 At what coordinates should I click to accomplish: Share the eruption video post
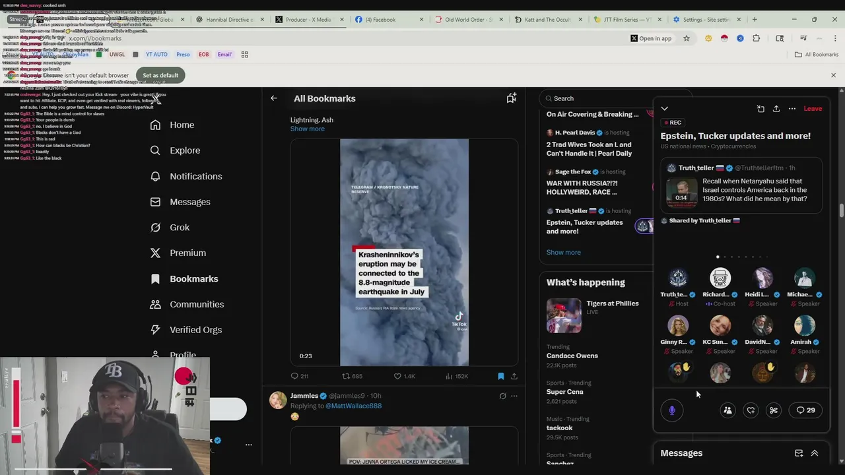tap(514, 376)
